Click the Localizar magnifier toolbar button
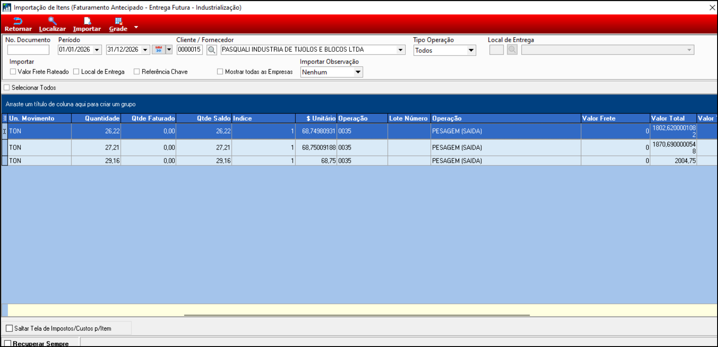The width and height of the screenshot is (718, 347). 52,24
